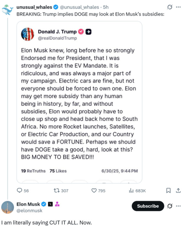Click the Grok icon on unusual_whales post
The width and height of the screenshot is (184, 228).
(170, 7)
